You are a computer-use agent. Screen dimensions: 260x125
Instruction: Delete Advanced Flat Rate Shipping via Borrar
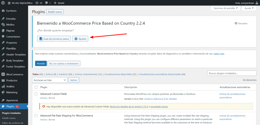pyautogui.click(x=52, y=119)
